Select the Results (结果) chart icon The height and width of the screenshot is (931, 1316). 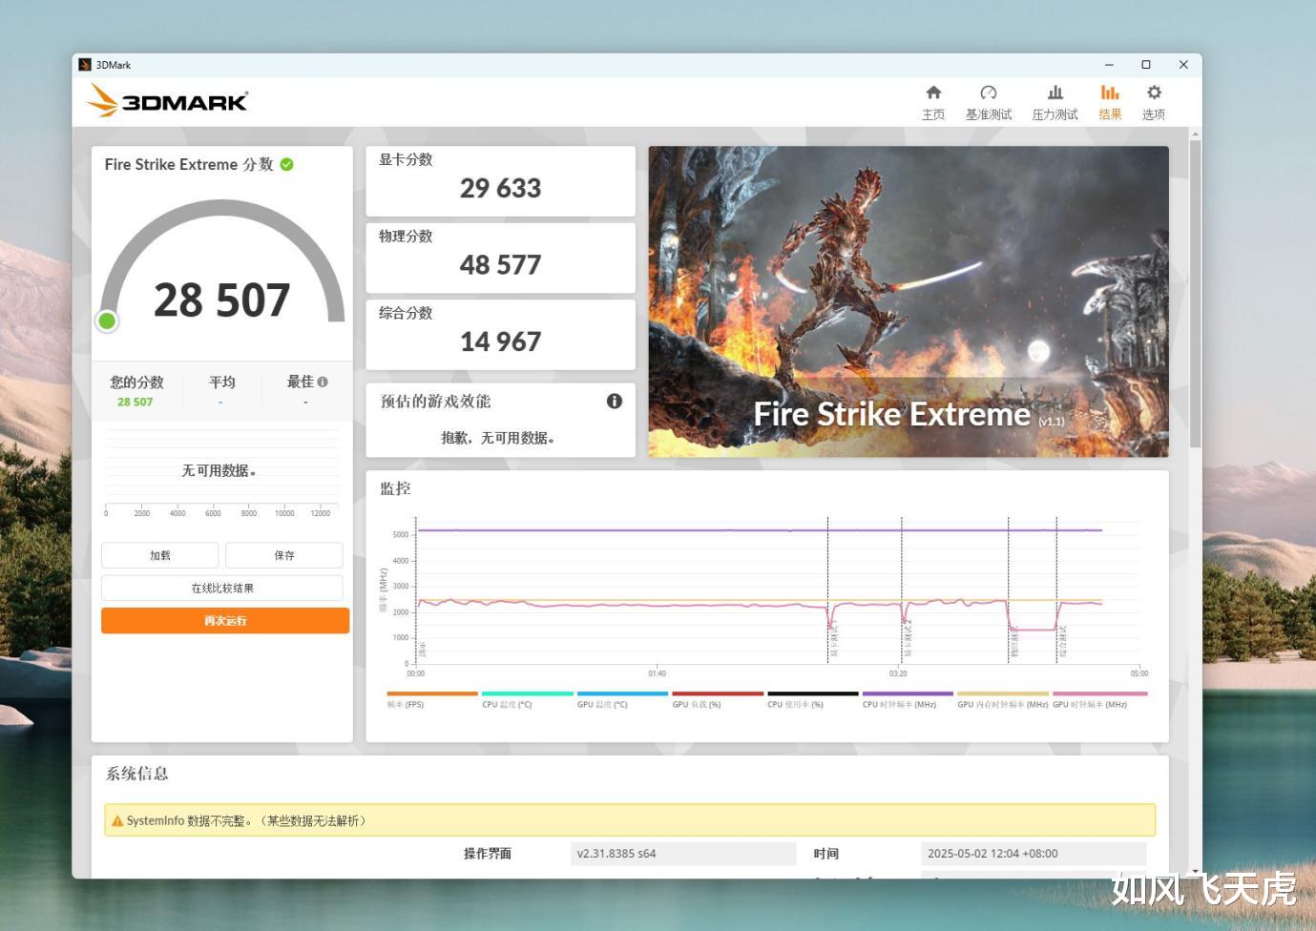tap(1110, 93)
